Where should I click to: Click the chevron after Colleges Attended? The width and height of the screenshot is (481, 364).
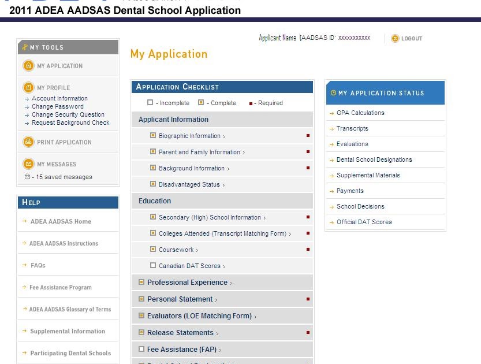coord(290,235)
